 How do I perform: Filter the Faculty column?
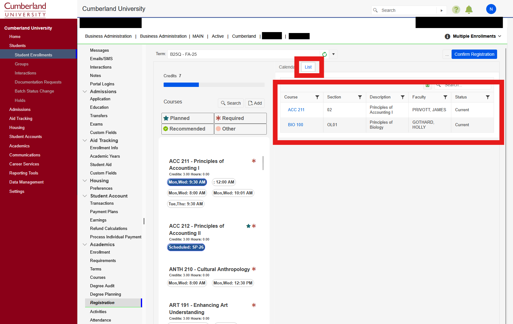point(445,97)
